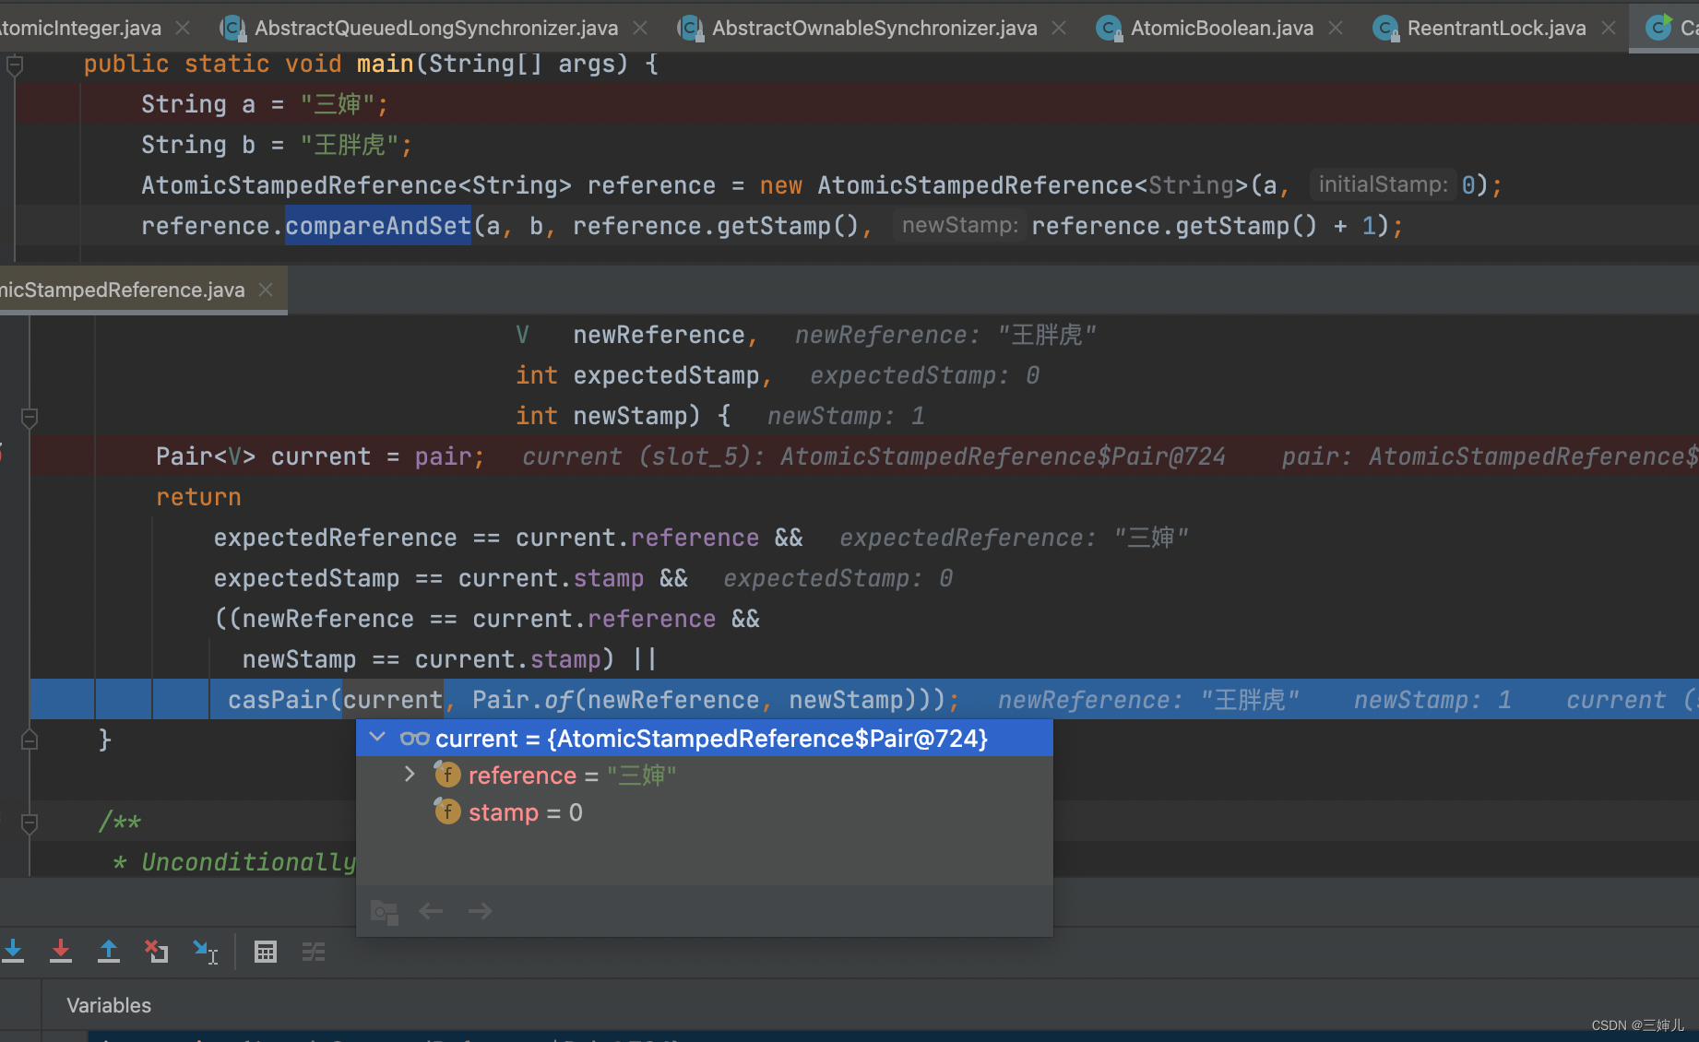
Task: Click the 'pair' field reference in code
Action: pos(443,456)
